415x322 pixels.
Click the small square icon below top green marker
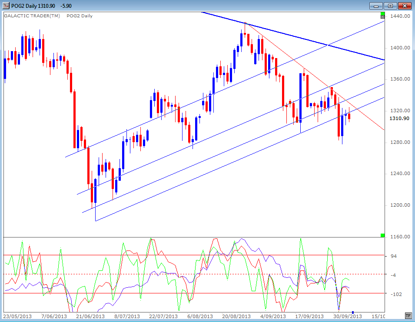[x=382, y=17]
